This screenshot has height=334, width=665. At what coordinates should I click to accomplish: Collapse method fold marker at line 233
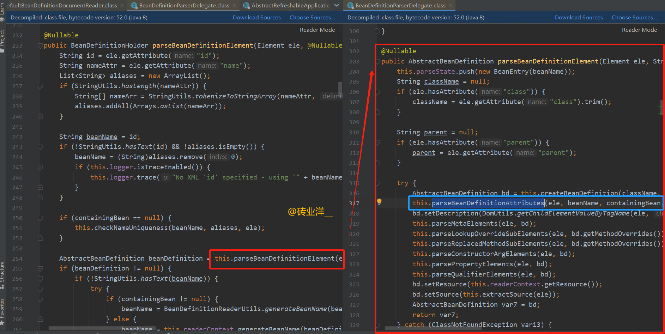[40, 45]
